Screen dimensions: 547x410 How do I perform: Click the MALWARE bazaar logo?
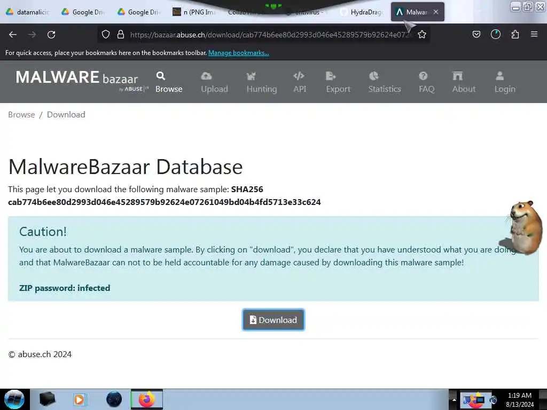(82, 80)
